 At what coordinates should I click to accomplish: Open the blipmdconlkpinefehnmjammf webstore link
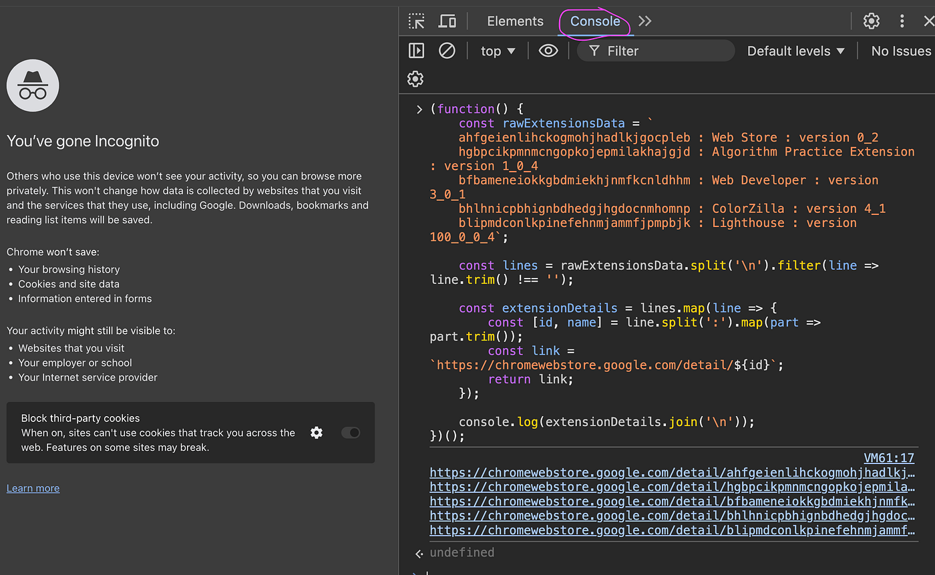pyautogui.click(x=673, y=530)
